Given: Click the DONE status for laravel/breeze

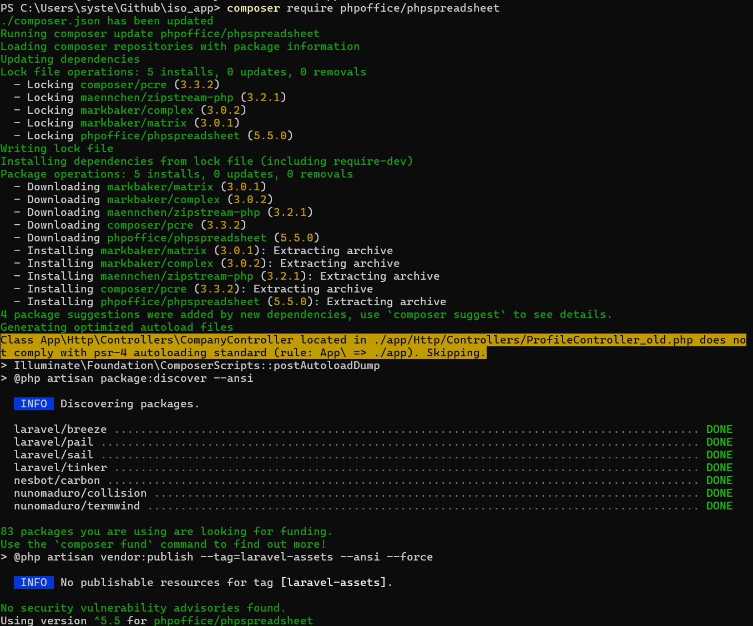Looking at the screenshot, I should point(719,429).
